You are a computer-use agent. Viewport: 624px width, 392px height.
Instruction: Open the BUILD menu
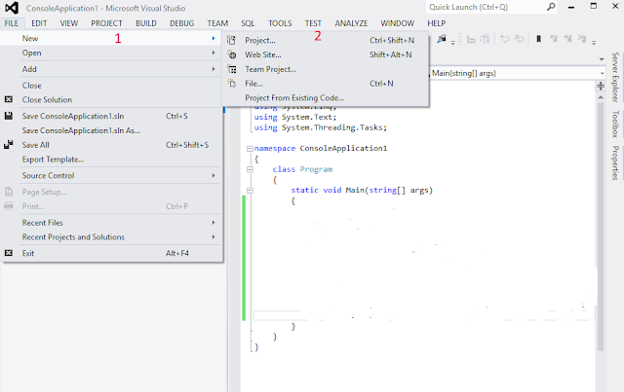pos(146,23)
